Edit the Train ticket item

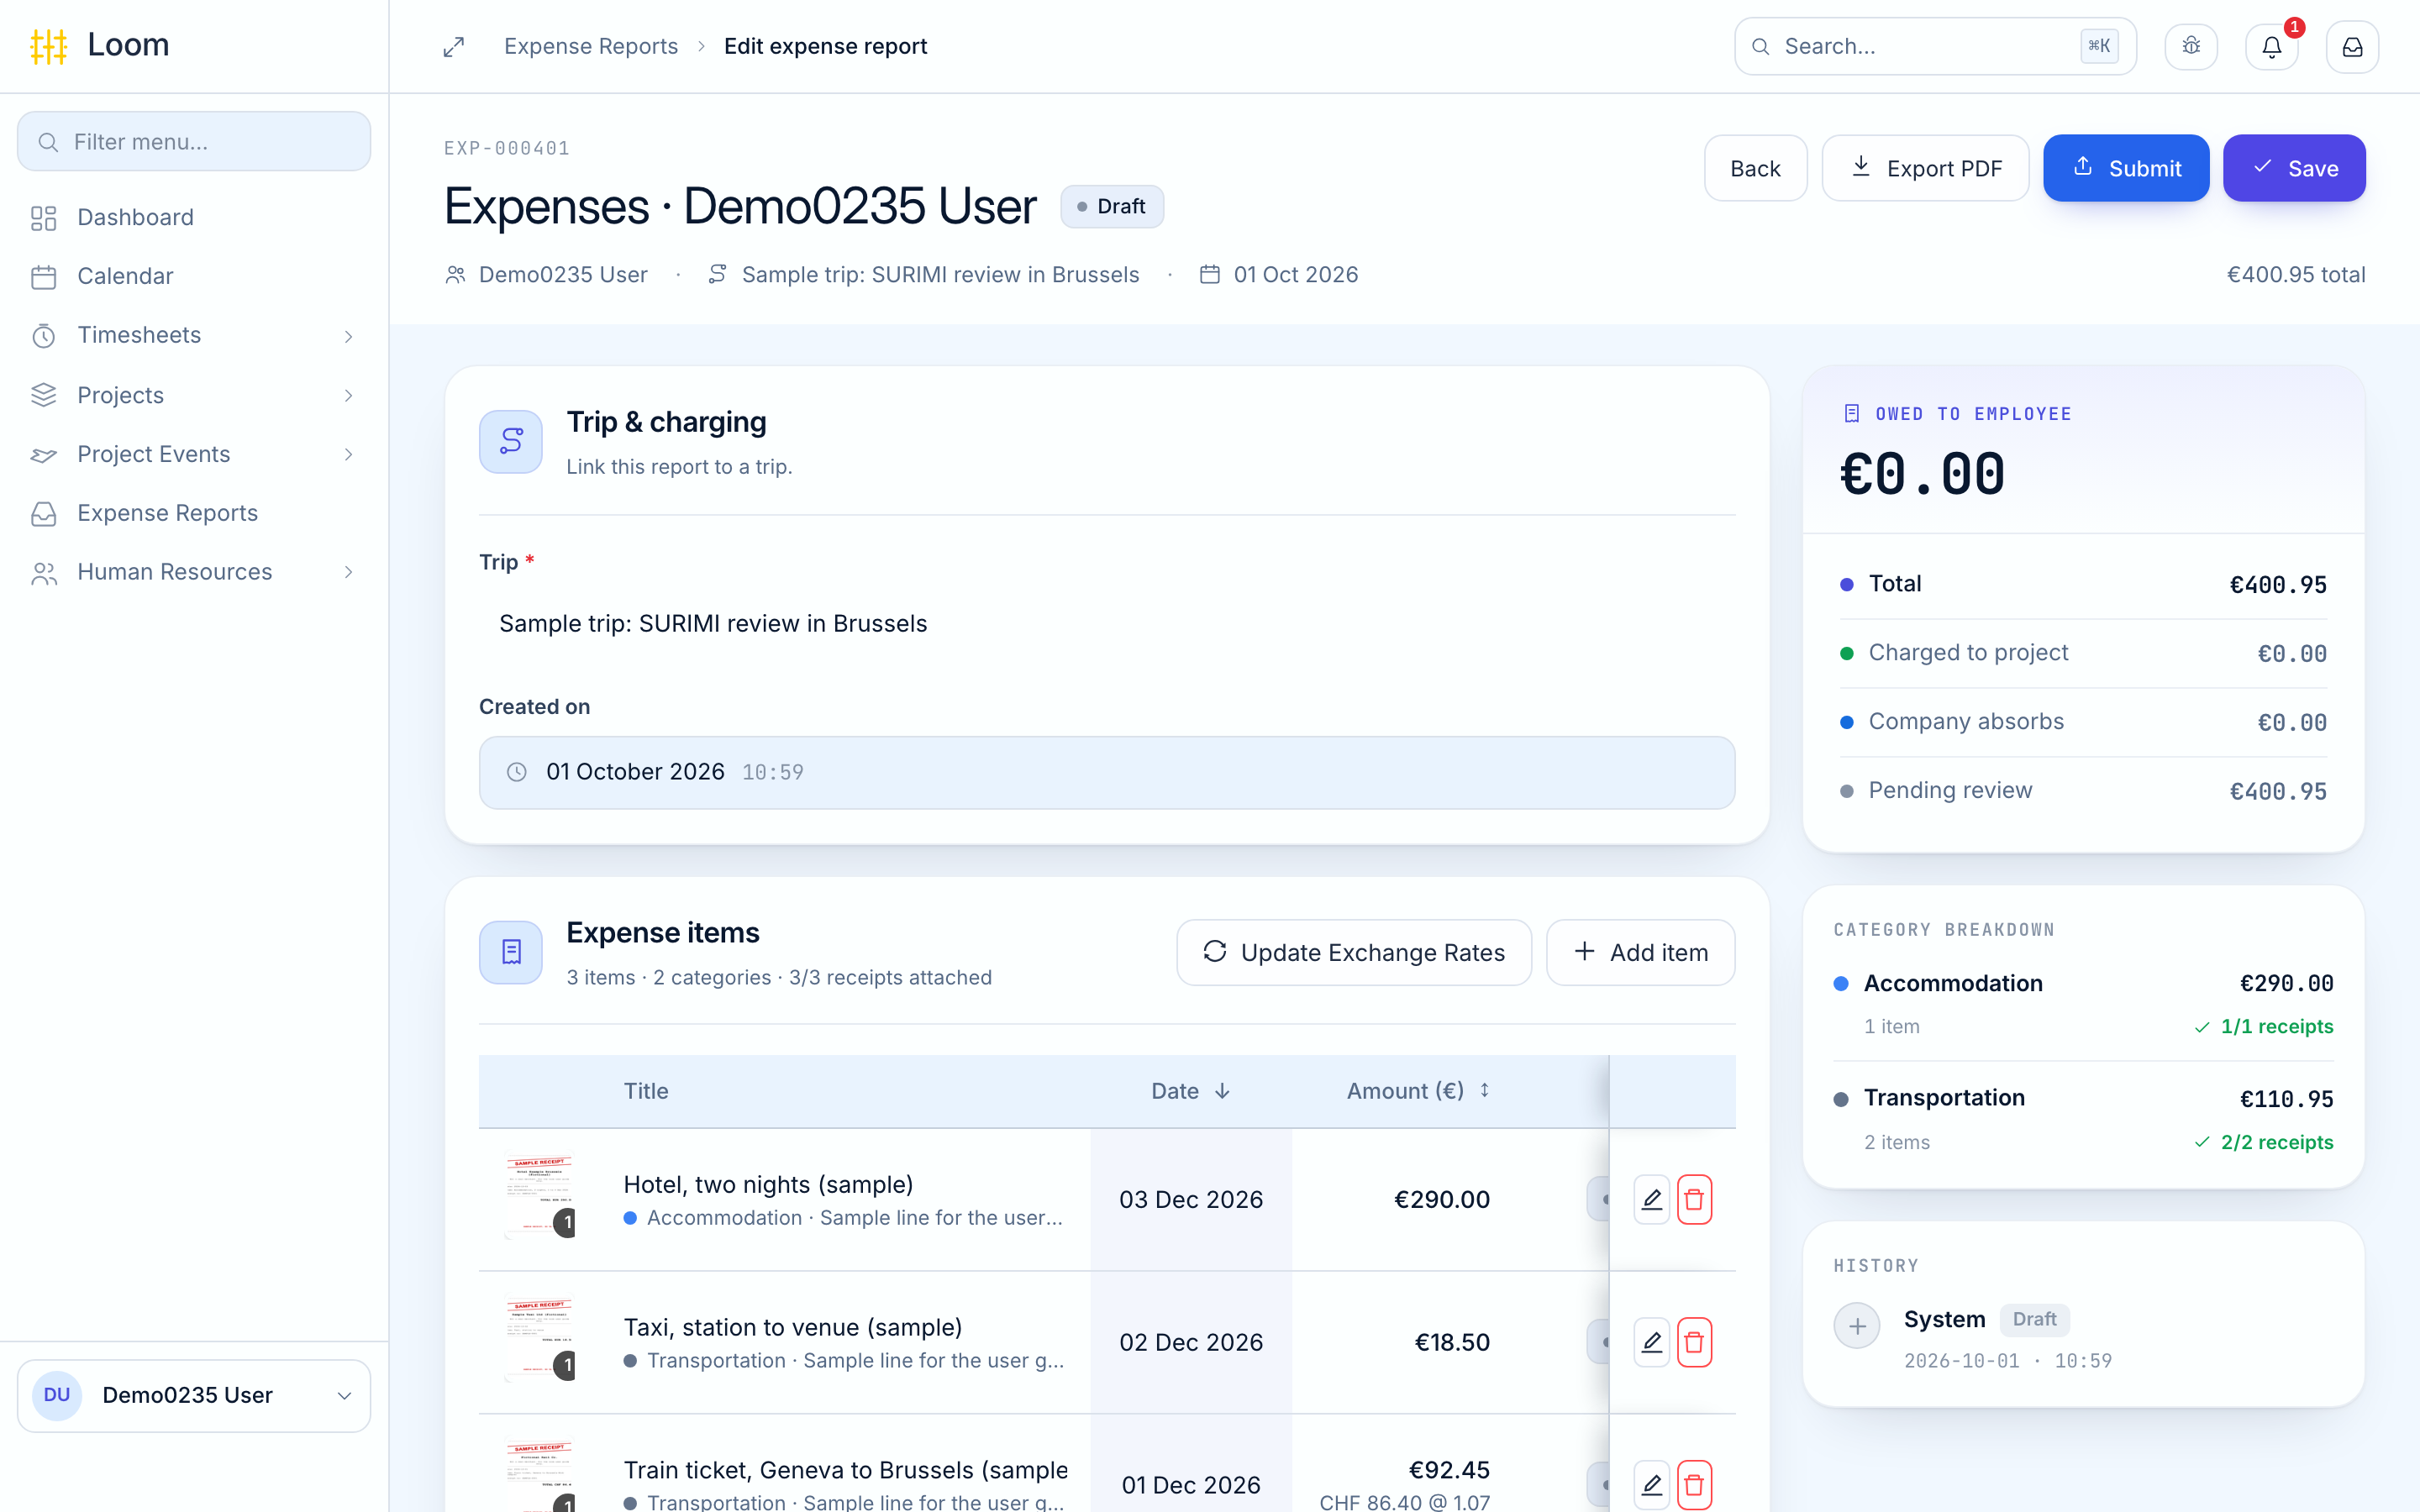(1652, 1485)
